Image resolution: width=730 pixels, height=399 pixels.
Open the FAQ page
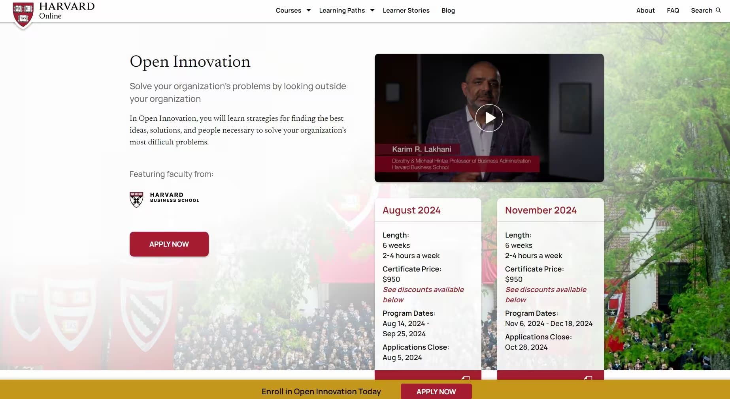[x=673, y=10]
